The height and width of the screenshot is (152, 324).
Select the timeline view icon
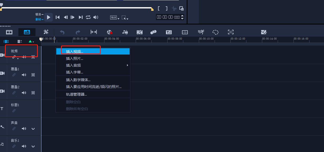coord(27,32)
